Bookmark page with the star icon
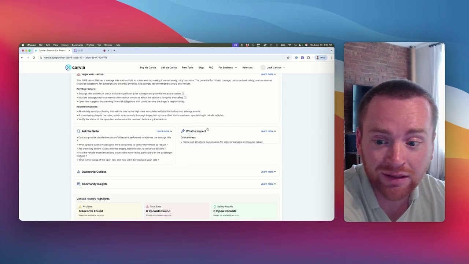Screen dimensions: 469x264 click(288, 58)
